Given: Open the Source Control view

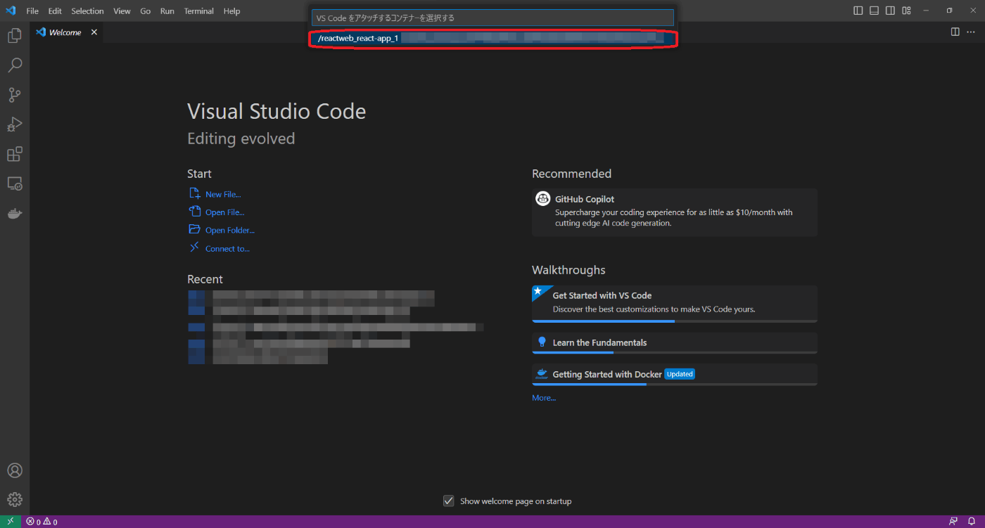Looking at the screenshot, I should [x=15, y=95].
